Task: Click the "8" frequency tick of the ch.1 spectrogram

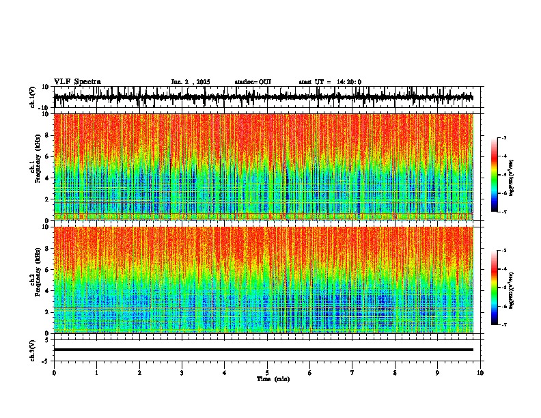Action: point(48,135)
